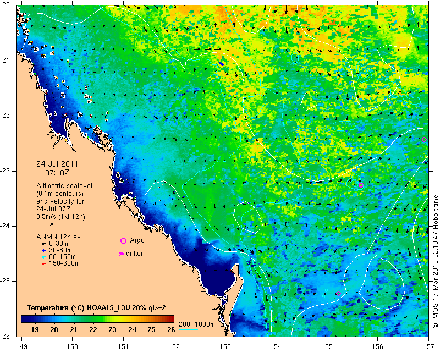Viewport: 440px width, 352px height.
Task: Click the black 0-30m ANMN legend arrow
Action: [44, 244]
